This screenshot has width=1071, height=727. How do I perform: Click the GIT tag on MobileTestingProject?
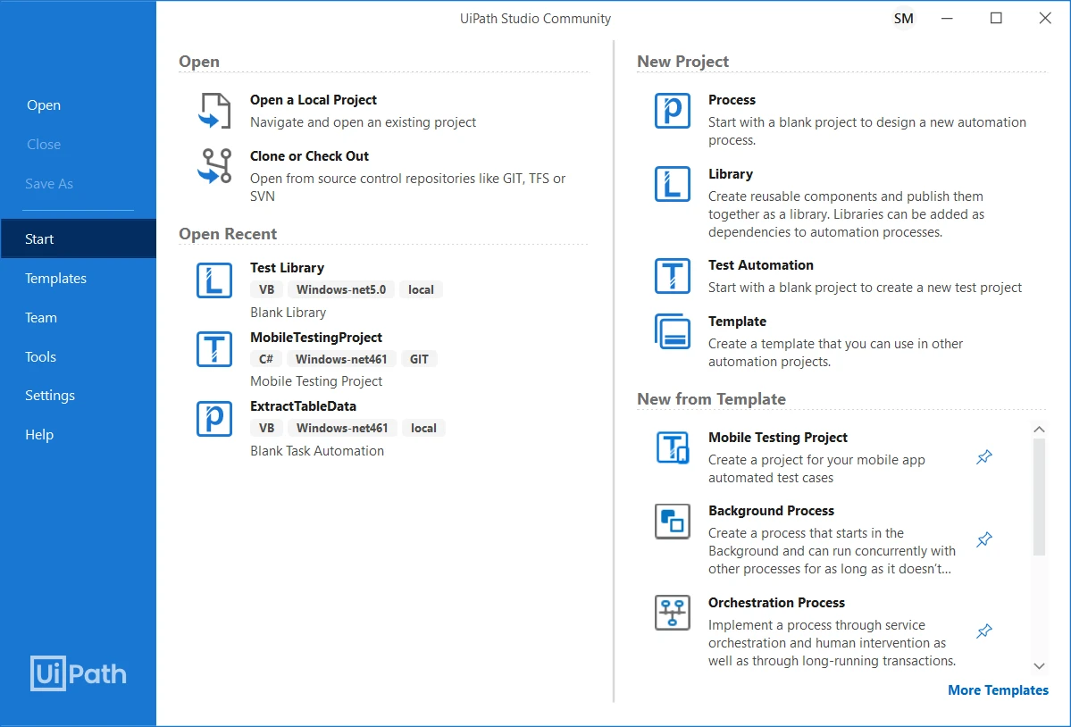coord(419,359)
